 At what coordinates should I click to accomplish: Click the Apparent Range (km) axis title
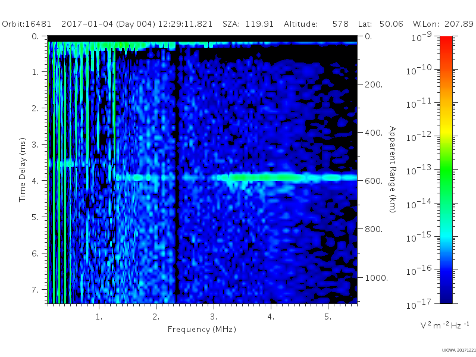click(x=393, y=170)
